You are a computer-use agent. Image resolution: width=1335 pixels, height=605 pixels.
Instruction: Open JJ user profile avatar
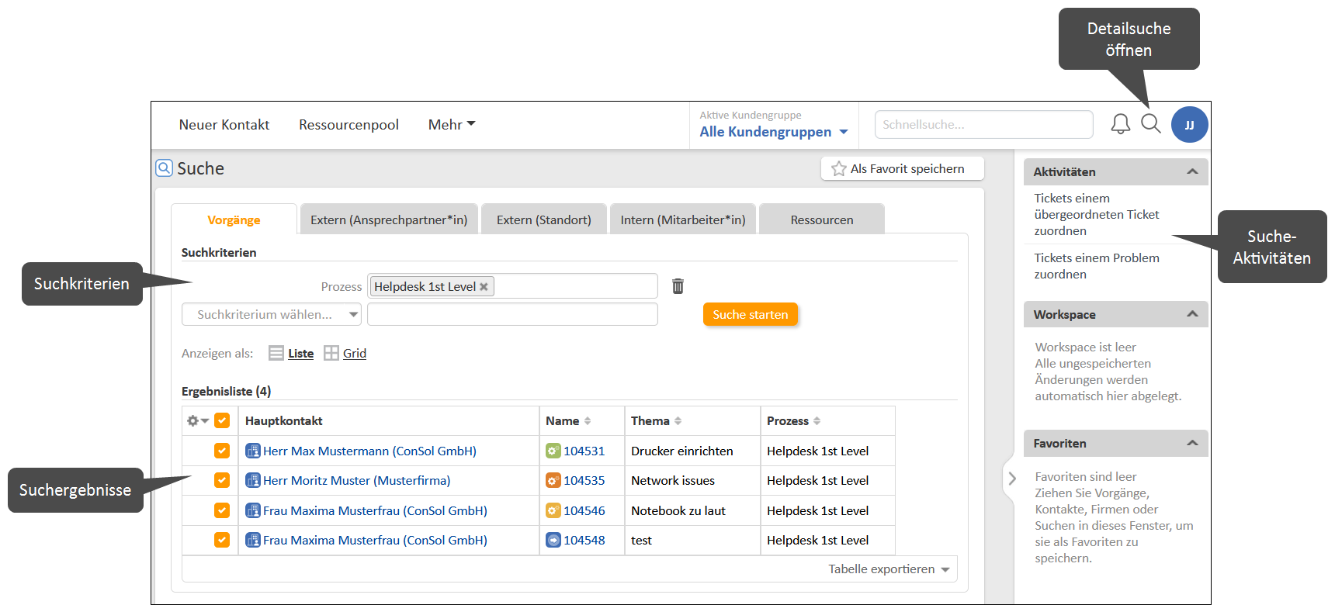1189,124
